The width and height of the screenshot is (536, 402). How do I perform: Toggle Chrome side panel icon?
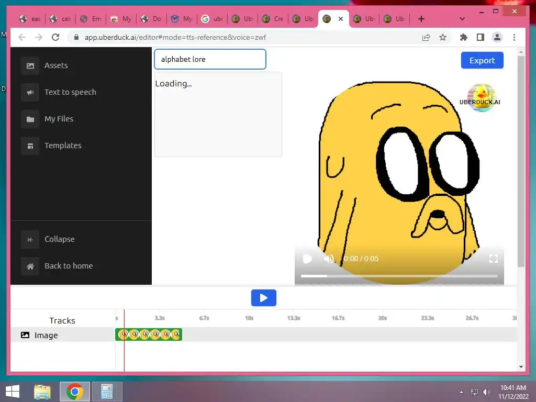[x=481, y=37]
